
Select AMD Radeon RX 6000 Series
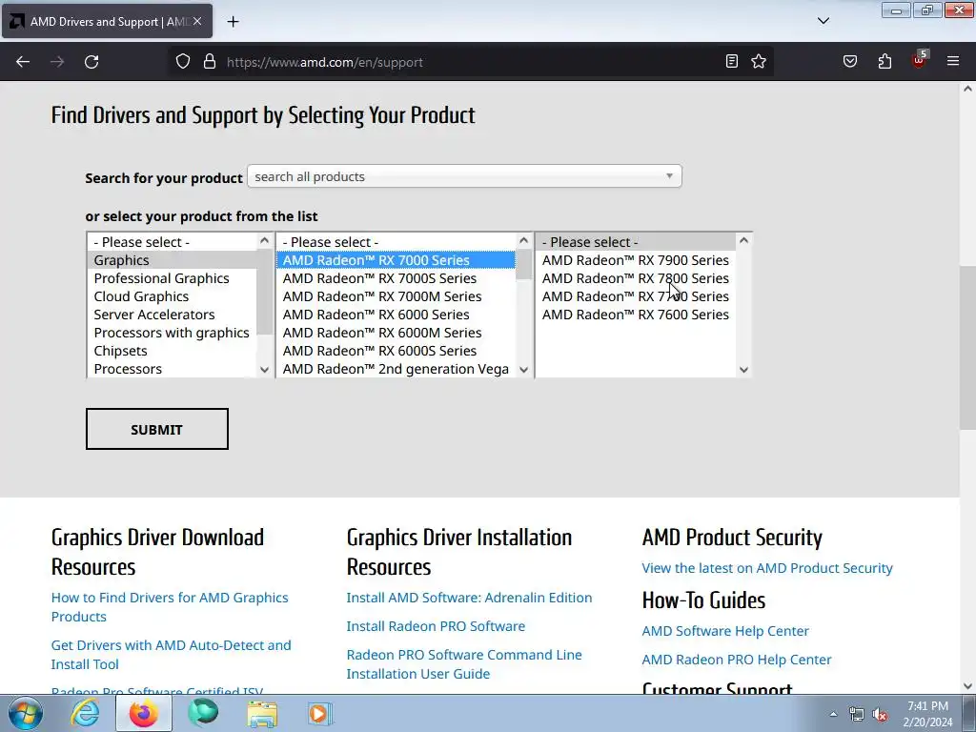pyautogui.click(x=396, y=315)
